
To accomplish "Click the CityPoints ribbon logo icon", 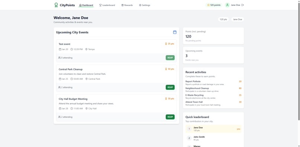I will pyautogui.click(x=56, y=5).
